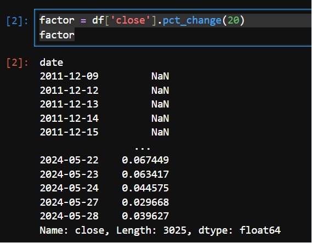Select the 2011-12-09 output row date
The width and height of the screenshot is (312, 243).
tap(69, 76)
